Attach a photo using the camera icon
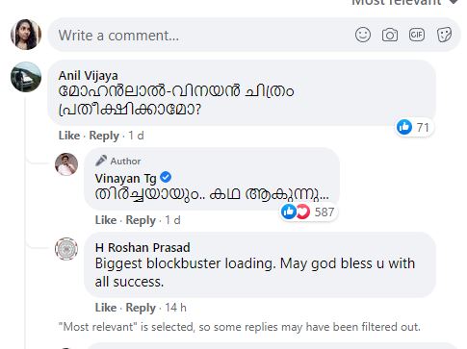Screen dimensions: 467x349 click(390, 35)
